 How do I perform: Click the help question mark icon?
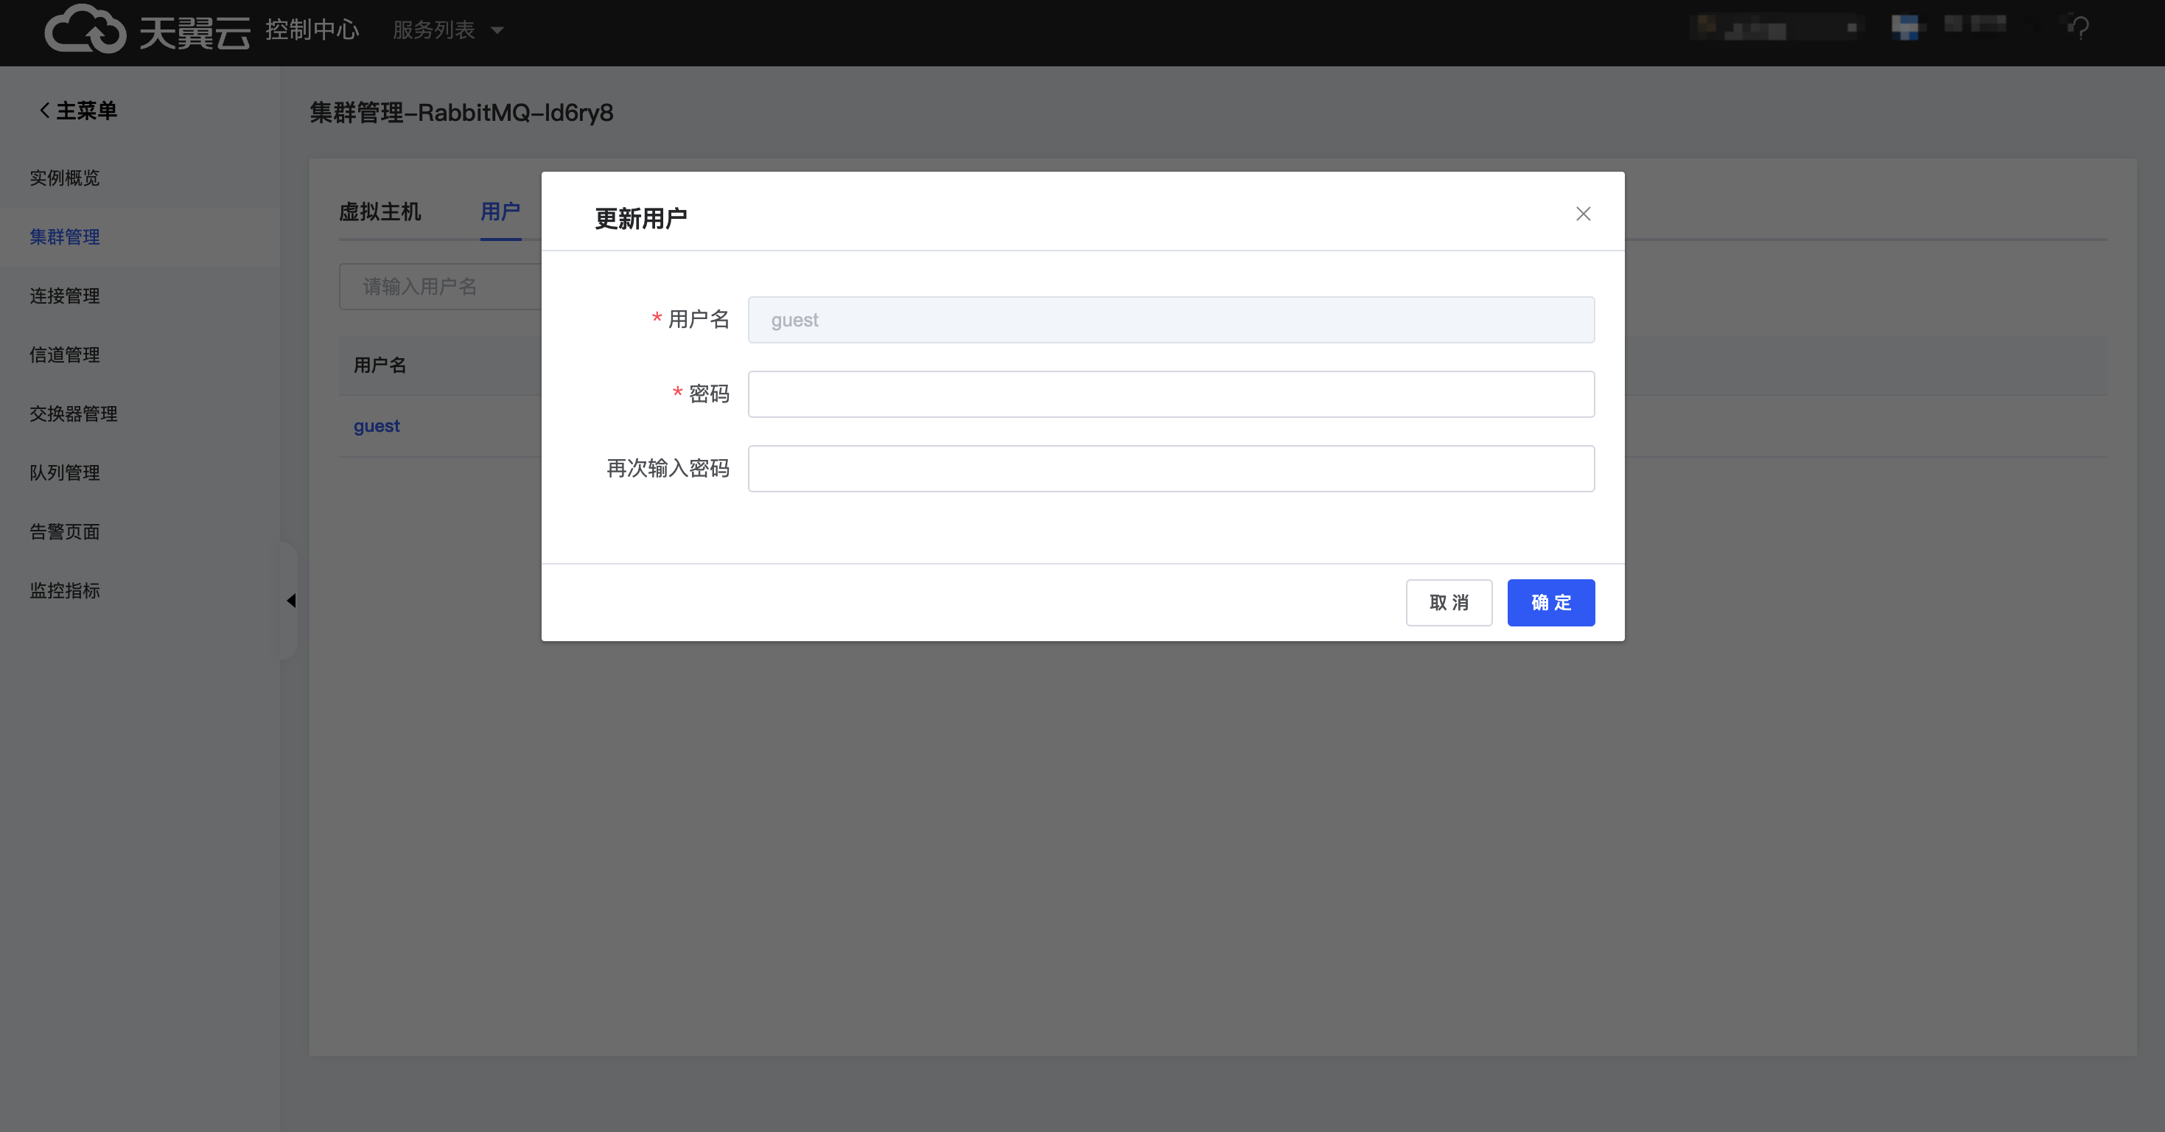click(2080, 29)
